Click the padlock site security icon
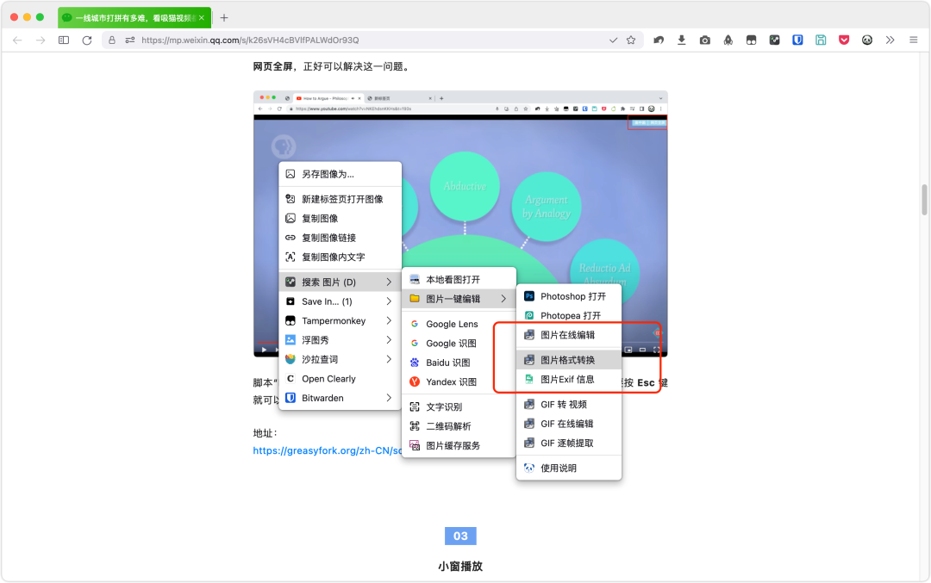 [111, 40]
